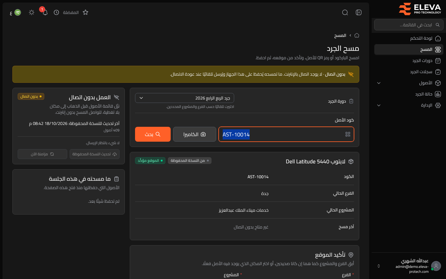Open the user account switcher عبدالله الشهري
Image resolution: width=446 pixels, height=279 pixels.
[x=409, y=266]
